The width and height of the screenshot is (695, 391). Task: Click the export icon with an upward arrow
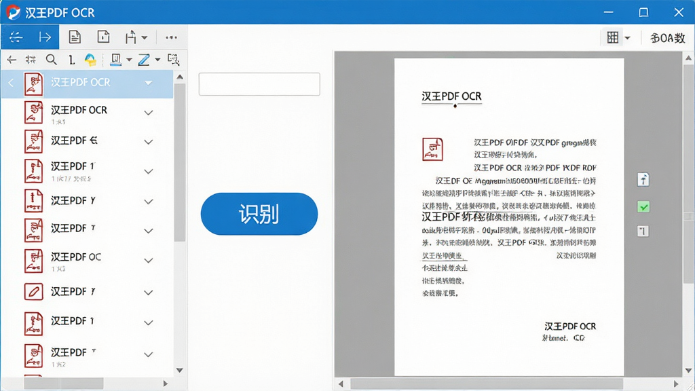tap(131, 37)
